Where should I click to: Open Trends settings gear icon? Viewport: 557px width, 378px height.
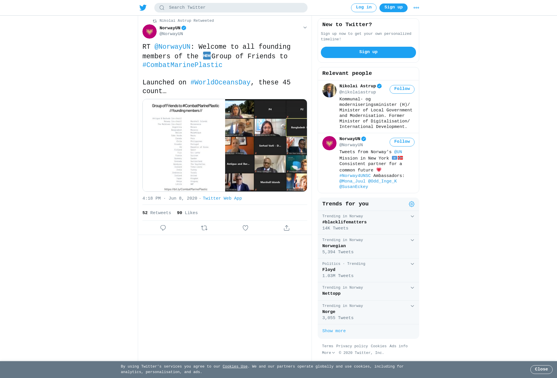point(412,204)
